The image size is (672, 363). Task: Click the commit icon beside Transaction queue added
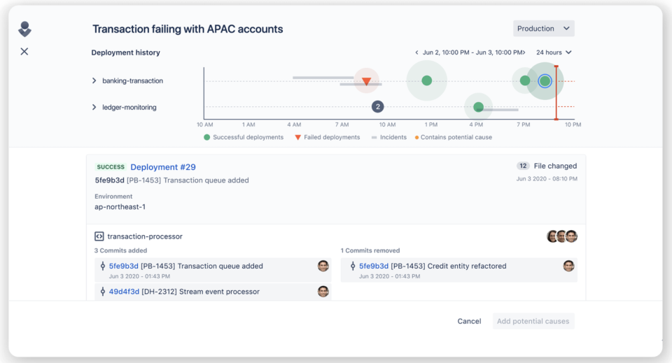tap(103, 266)
